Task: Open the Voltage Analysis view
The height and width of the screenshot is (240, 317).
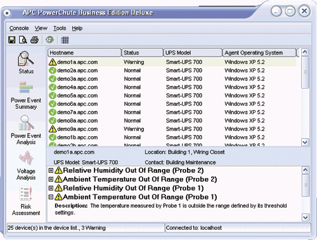Action: [26, 165]
